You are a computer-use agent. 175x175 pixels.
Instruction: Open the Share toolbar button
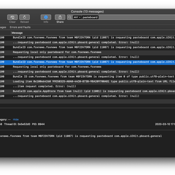[60, 17]
